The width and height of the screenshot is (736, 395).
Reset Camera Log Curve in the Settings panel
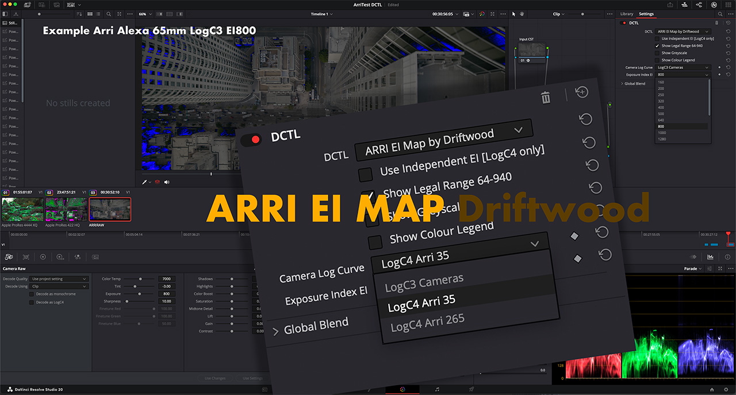coord(728,67)
